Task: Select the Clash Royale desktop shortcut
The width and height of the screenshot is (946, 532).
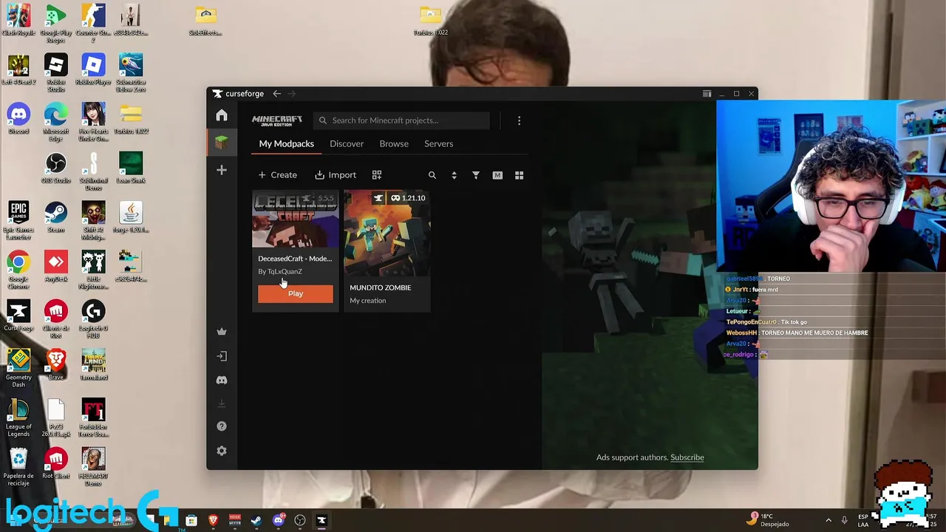Action: click(18, 21)
